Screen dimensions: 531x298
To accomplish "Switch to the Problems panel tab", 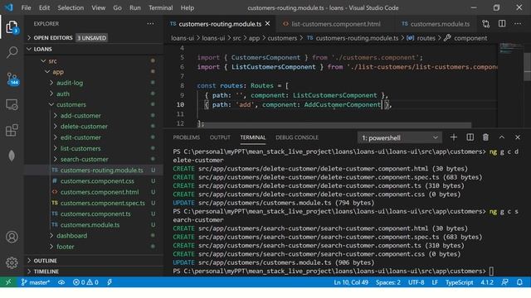I will pos(186,137).
